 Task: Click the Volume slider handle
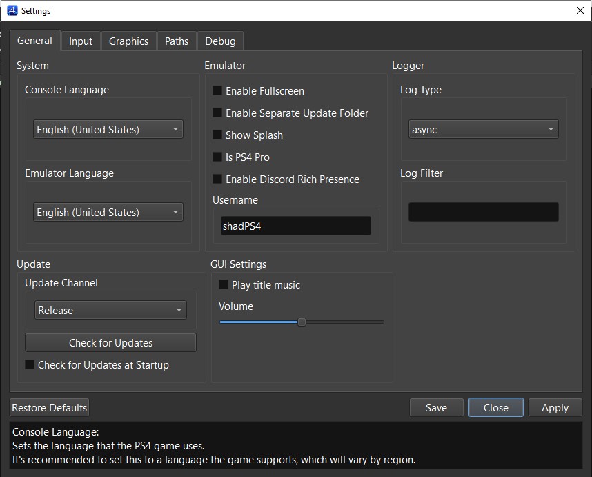point(302,322)
